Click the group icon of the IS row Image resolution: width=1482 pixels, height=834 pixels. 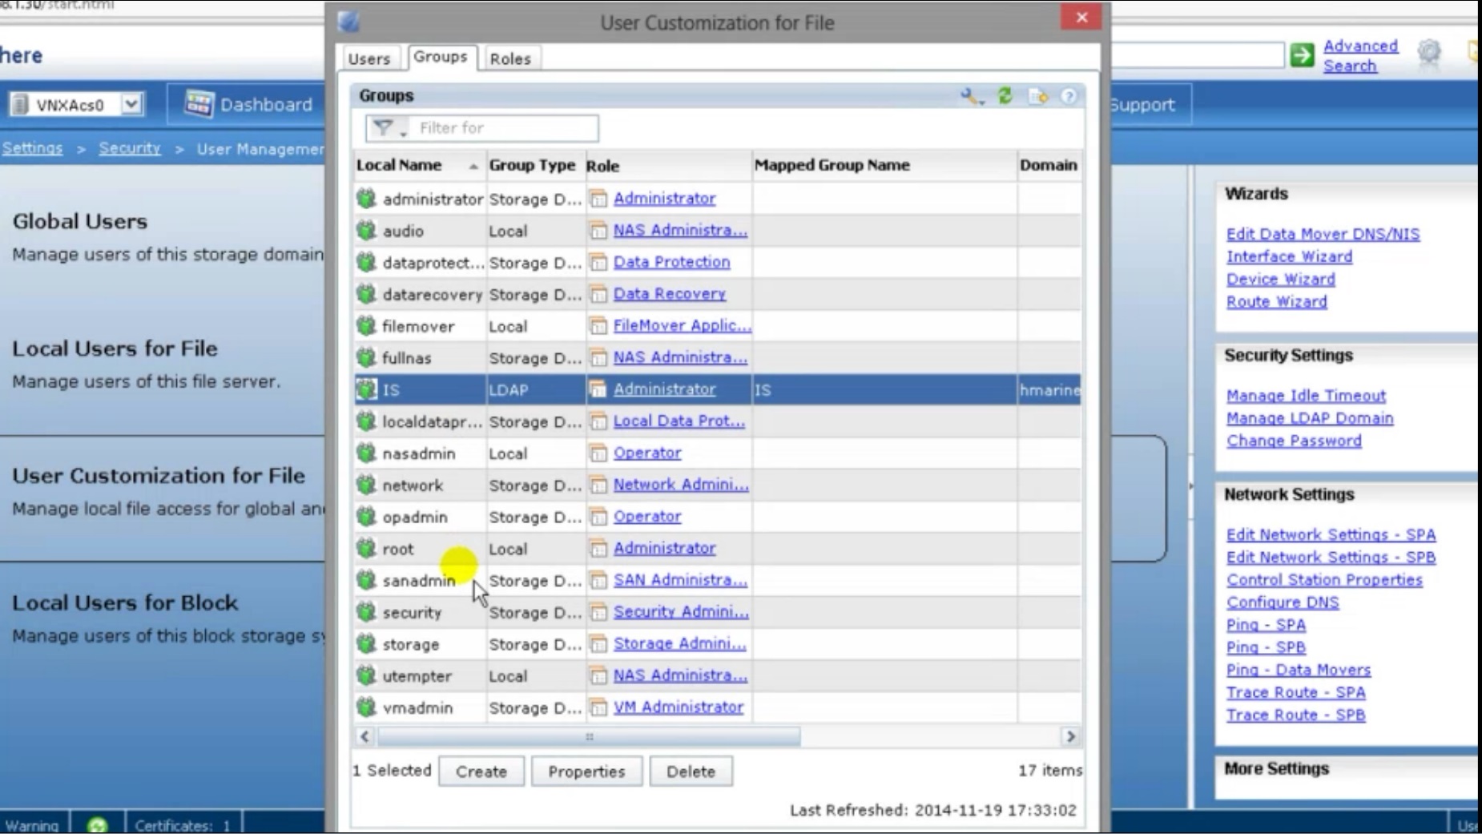(366, 389)
